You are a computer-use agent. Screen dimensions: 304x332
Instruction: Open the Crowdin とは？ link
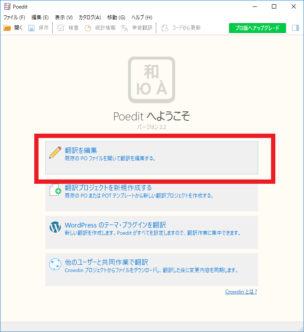point(241,292)
